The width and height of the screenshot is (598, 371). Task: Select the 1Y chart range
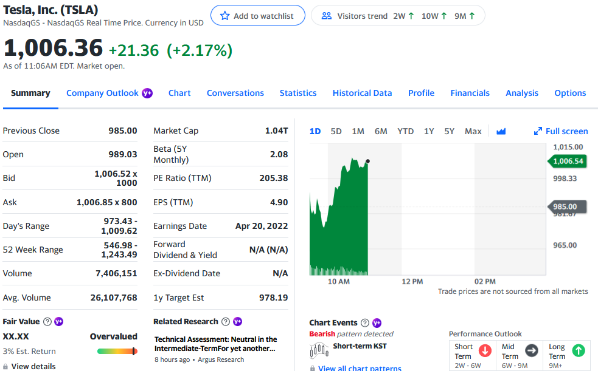[429, 131]
